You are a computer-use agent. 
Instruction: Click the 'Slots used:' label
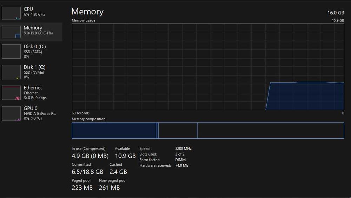tap(148, 154)
